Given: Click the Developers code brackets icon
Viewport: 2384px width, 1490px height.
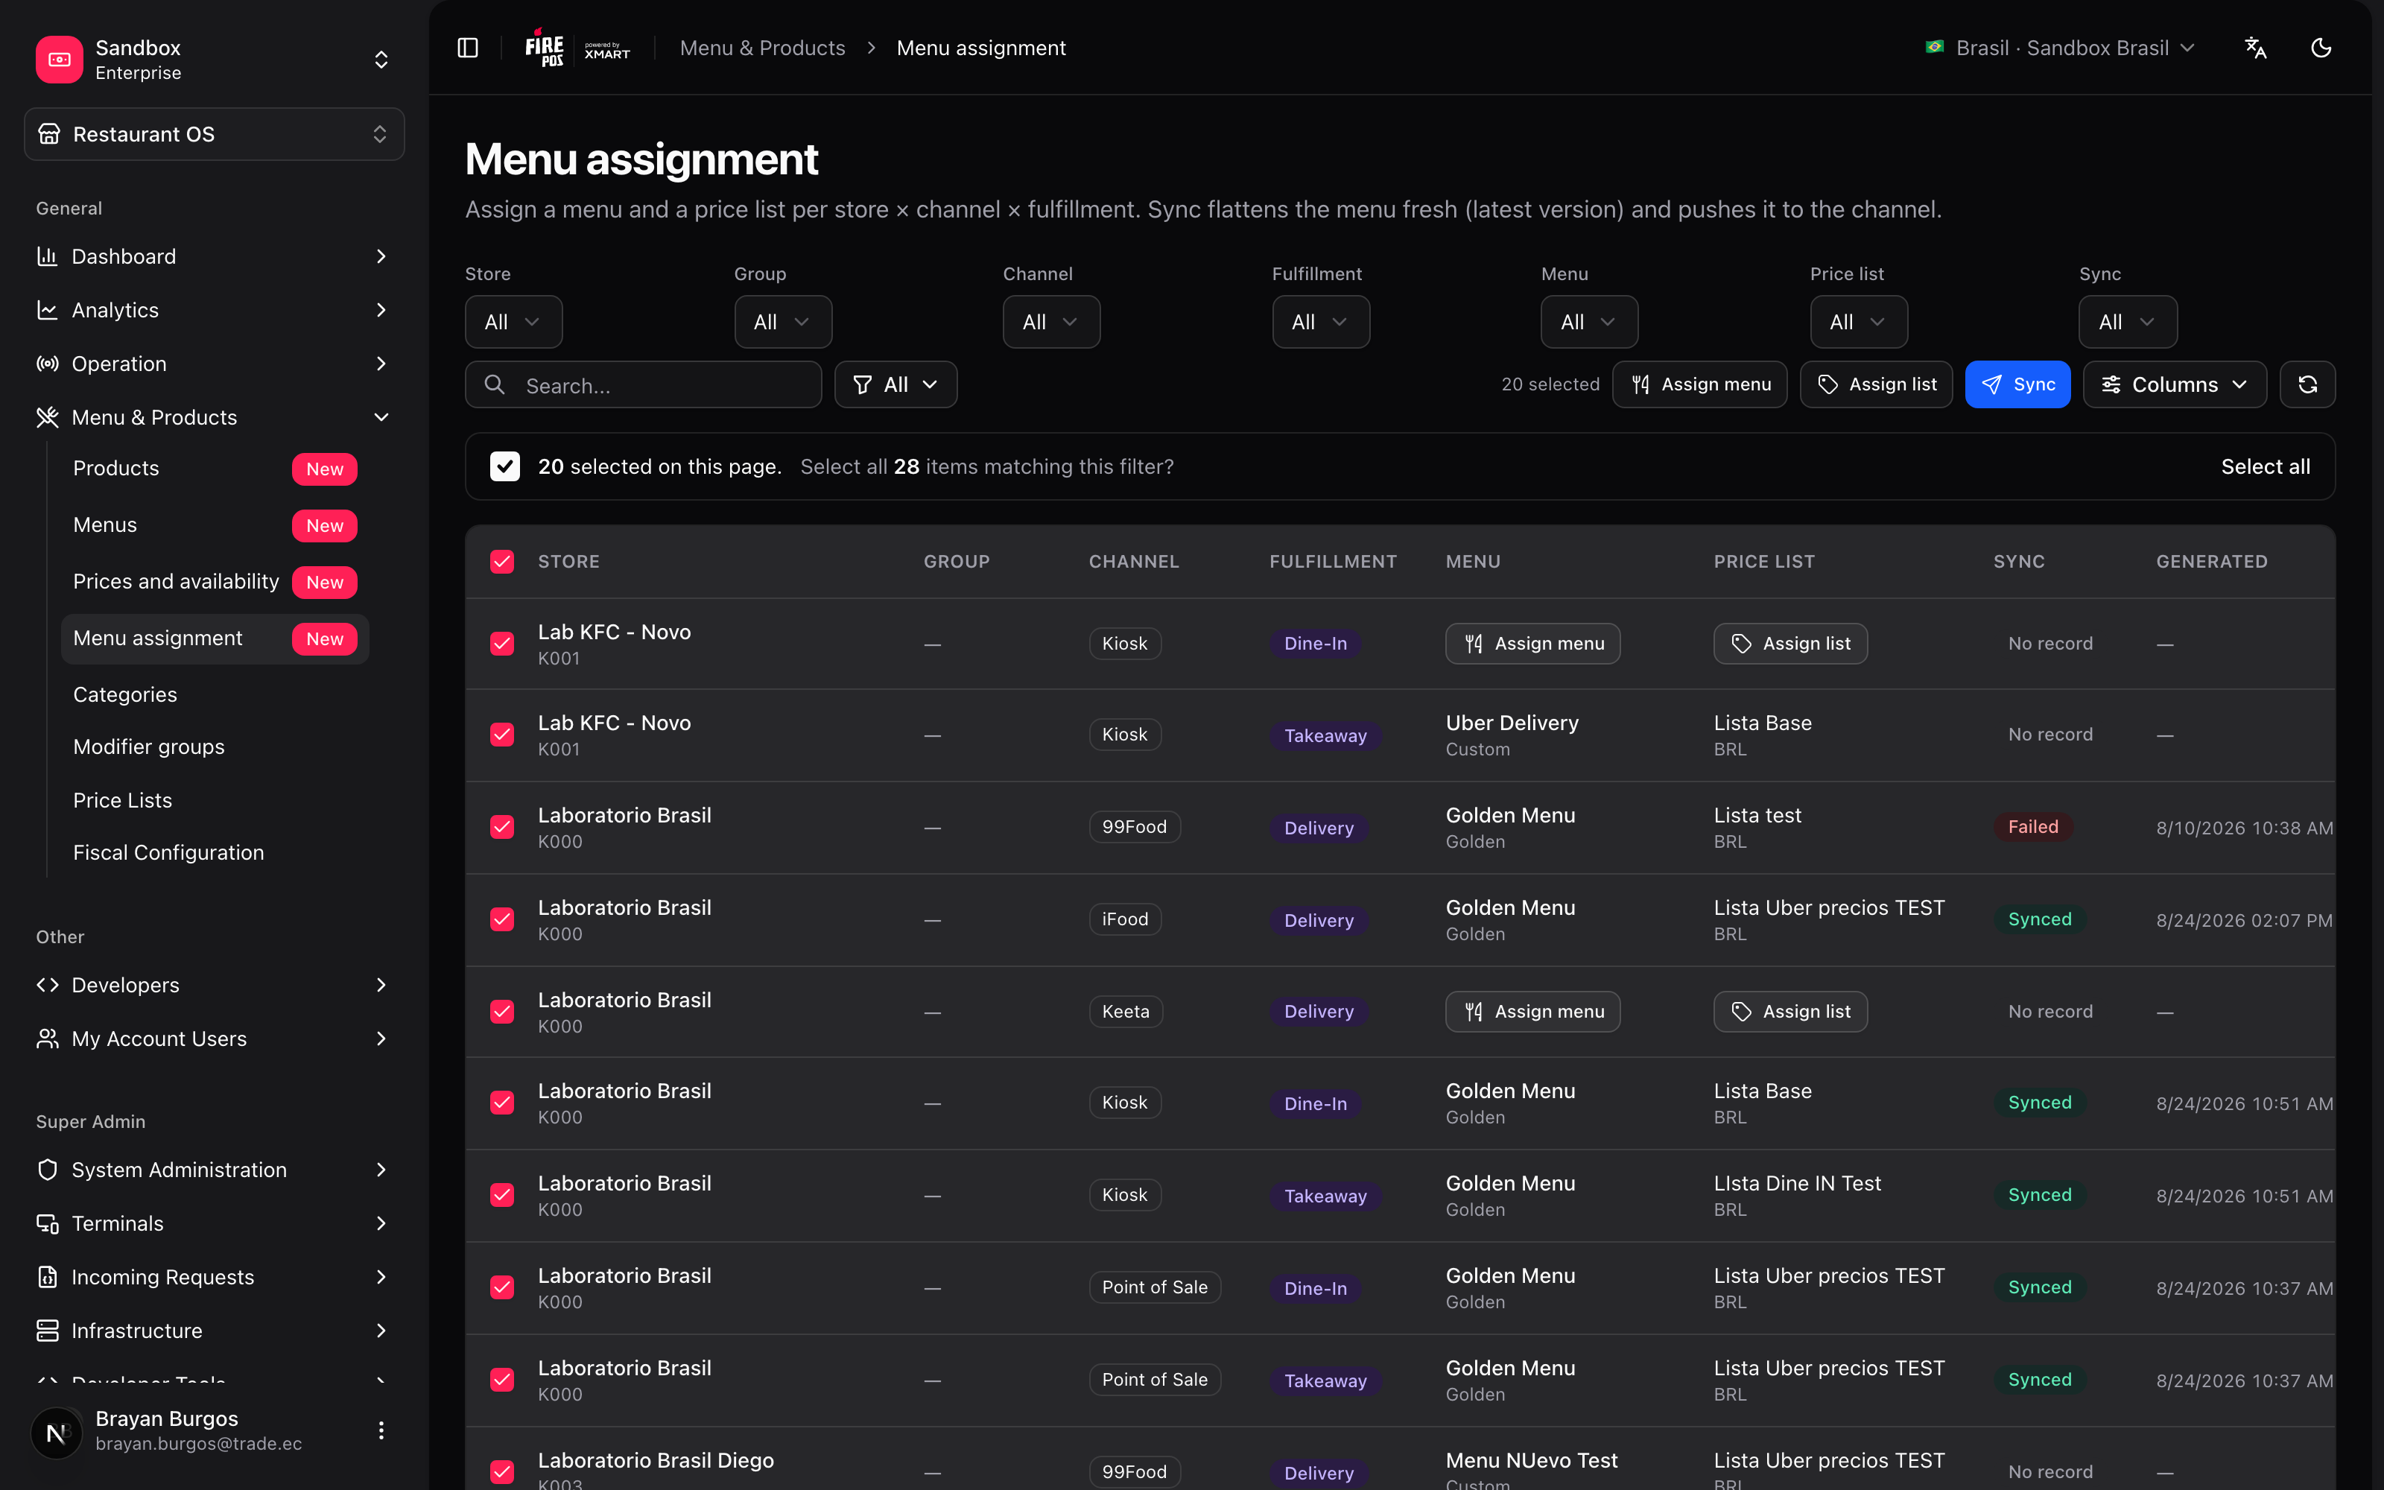Looking at the screenshot, I should click(x=47, y=986).
